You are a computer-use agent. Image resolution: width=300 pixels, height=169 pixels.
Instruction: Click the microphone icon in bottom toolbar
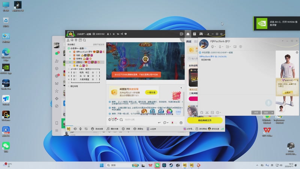tap(80, 129)
